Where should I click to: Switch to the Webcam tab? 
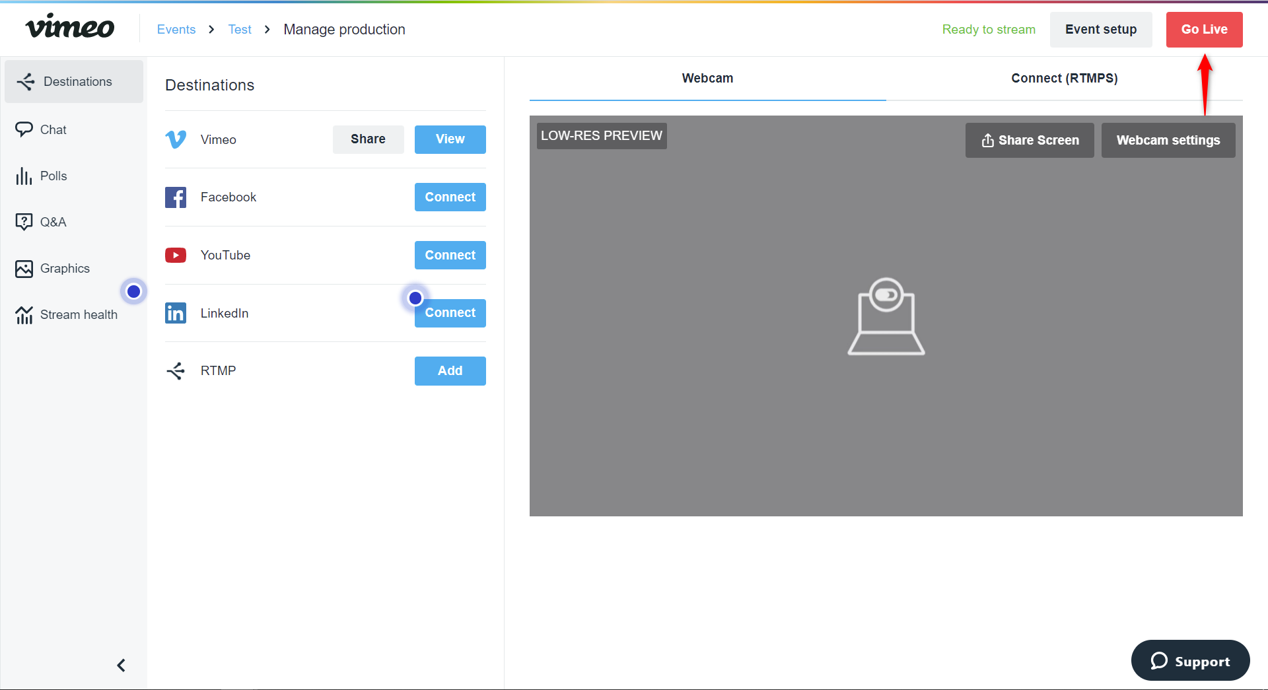707,79
